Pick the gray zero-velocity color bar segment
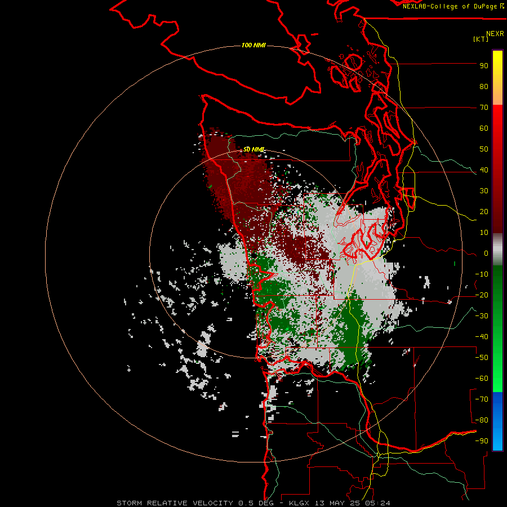The image size is (507, 507). 497,251
